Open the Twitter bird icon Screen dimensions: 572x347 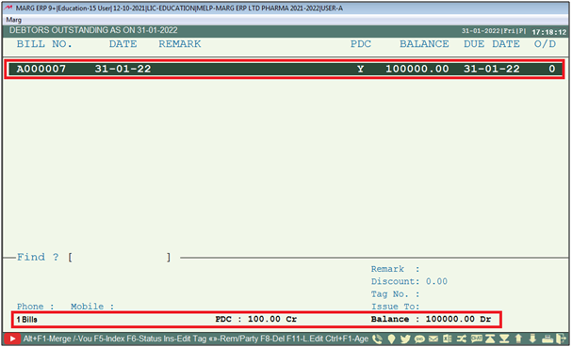[405, 339]
